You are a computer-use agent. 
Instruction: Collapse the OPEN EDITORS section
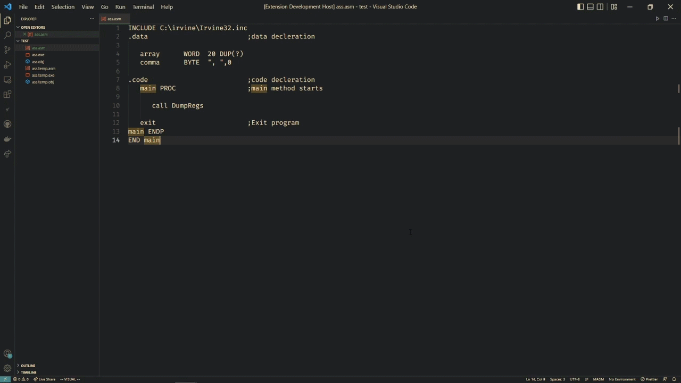pos(32,27)
